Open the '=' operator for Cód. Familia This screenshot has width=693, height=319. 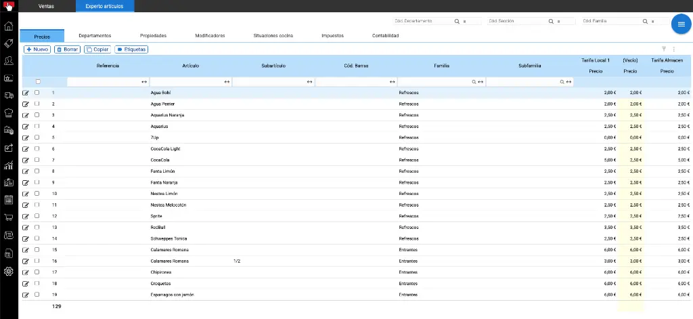click(653, 21)
